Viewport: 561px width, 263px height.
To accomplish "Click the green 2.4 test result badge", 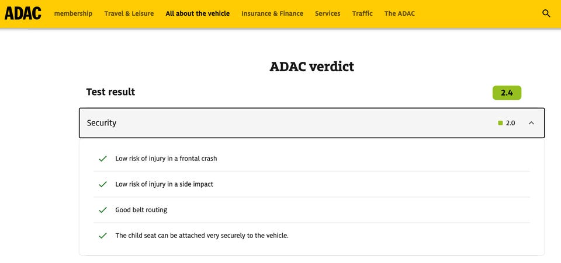I will (507, 93).
